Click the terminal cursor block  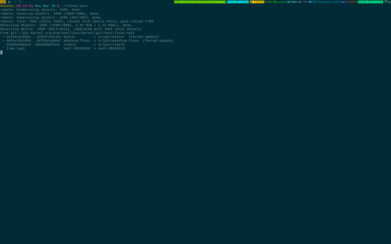(x=1, y=52)
